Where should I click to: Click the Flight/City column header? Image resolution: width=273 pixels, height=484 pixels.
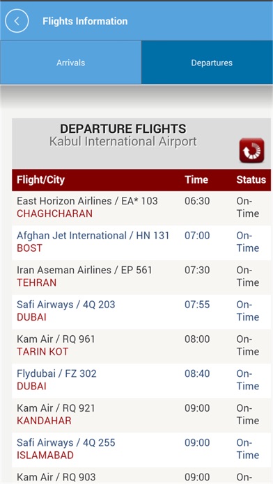click(x=41, y=179)
